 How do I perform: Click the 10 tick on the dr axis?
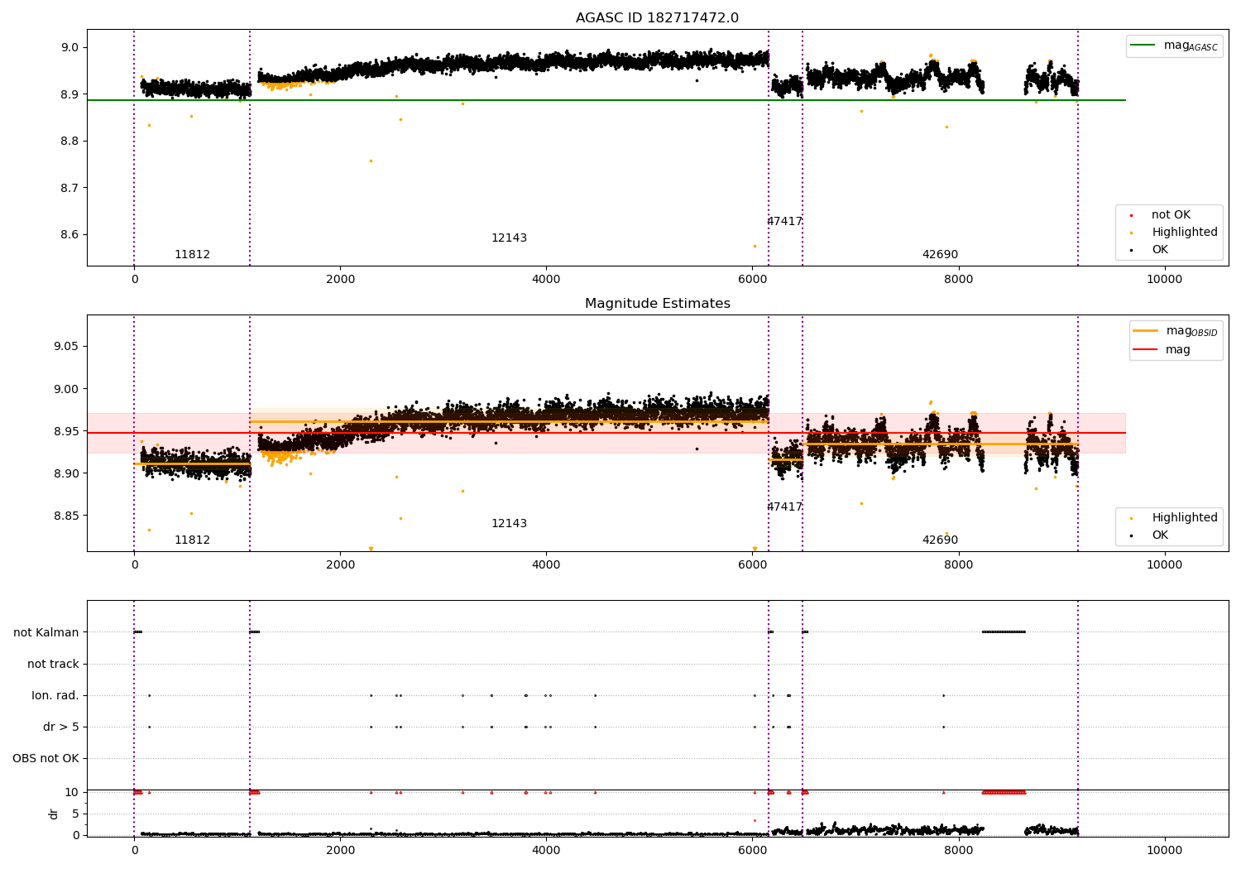pyautogui.click(x=73, y=793)
